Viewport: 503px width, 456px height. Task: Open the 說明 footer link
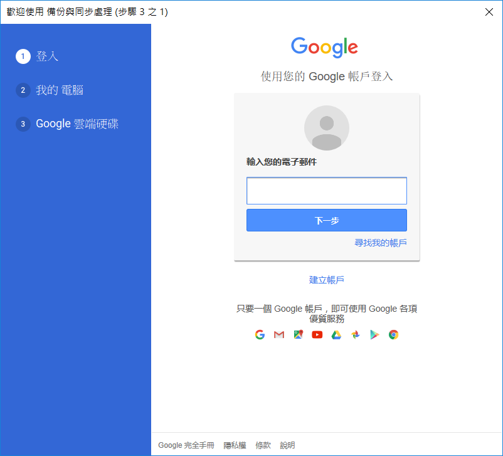click(x=287, y=445)
